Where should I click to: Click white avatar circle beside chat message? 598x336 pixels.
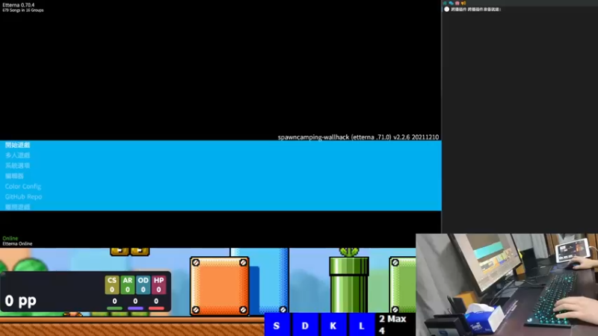(446, 9)
